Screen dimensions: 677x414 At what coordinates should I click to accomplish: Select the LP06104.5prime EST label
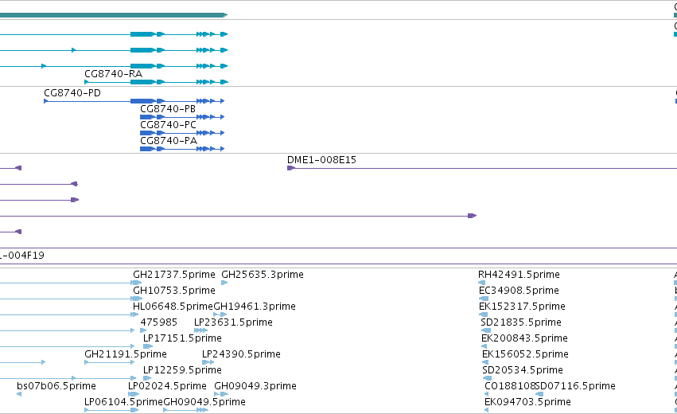pos(123,402)
